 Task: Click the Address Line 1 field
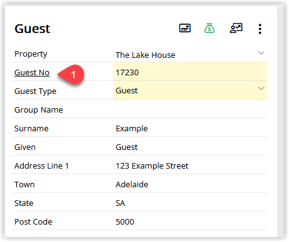tap(190, 165)
